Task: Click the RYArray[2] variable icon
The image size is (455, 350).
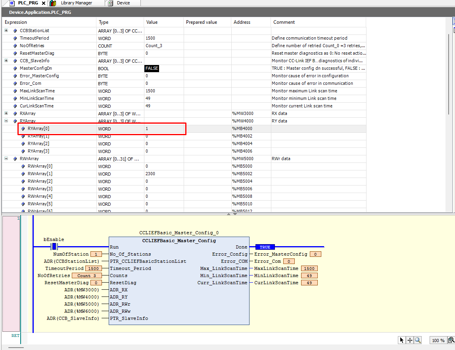Action: click(x=23, y=144)
